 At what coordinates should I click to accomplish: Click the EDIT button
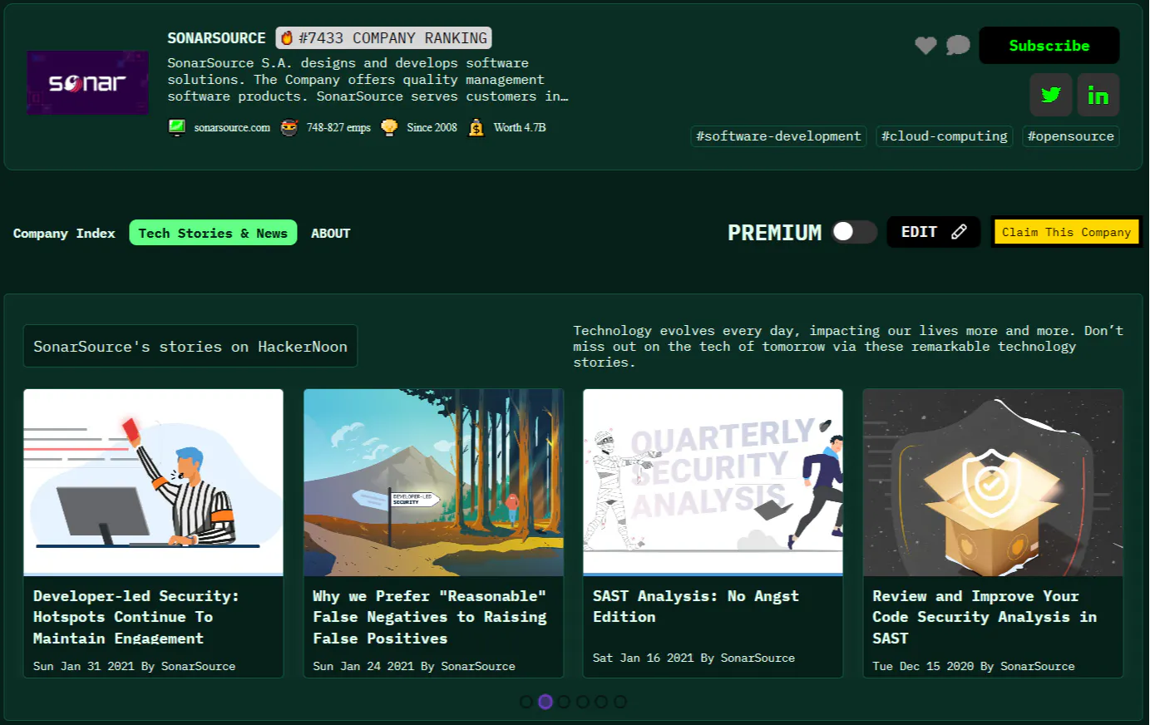[934, 232]
